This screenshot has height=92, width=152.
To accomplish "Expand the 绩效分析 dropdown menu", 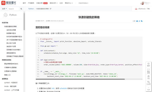I will 53,3.
